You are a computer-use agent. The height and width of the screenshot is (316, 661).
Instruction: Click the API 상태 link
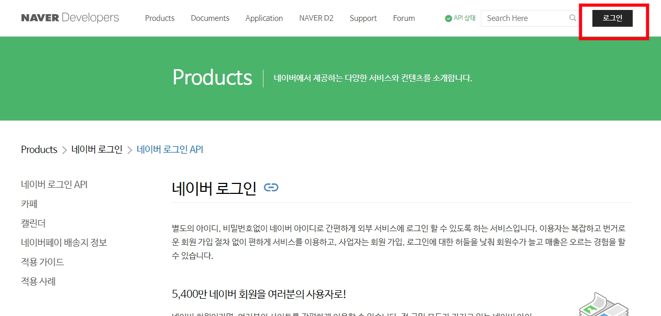pyautogui.click(x=465, y=18)
